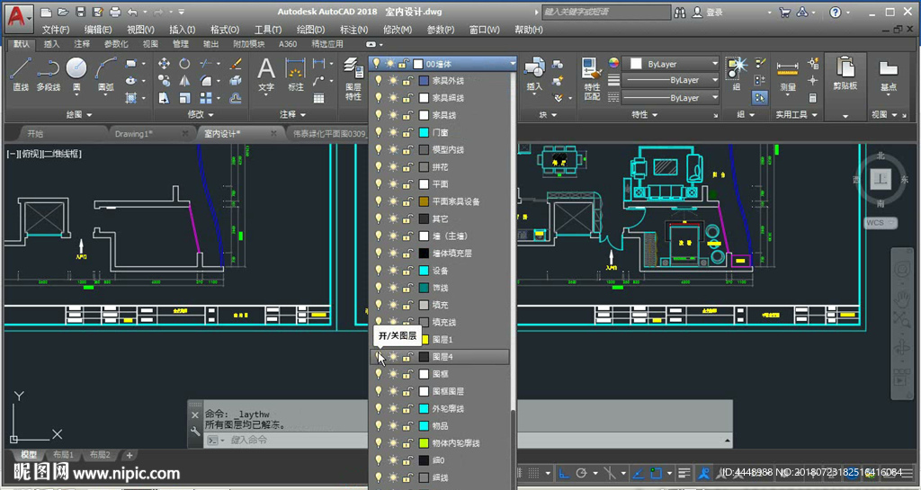This screenshot has height=490, width=921.
Task: Click the 键入关键字或短语 search field
Action: click(x=605, y=12)
